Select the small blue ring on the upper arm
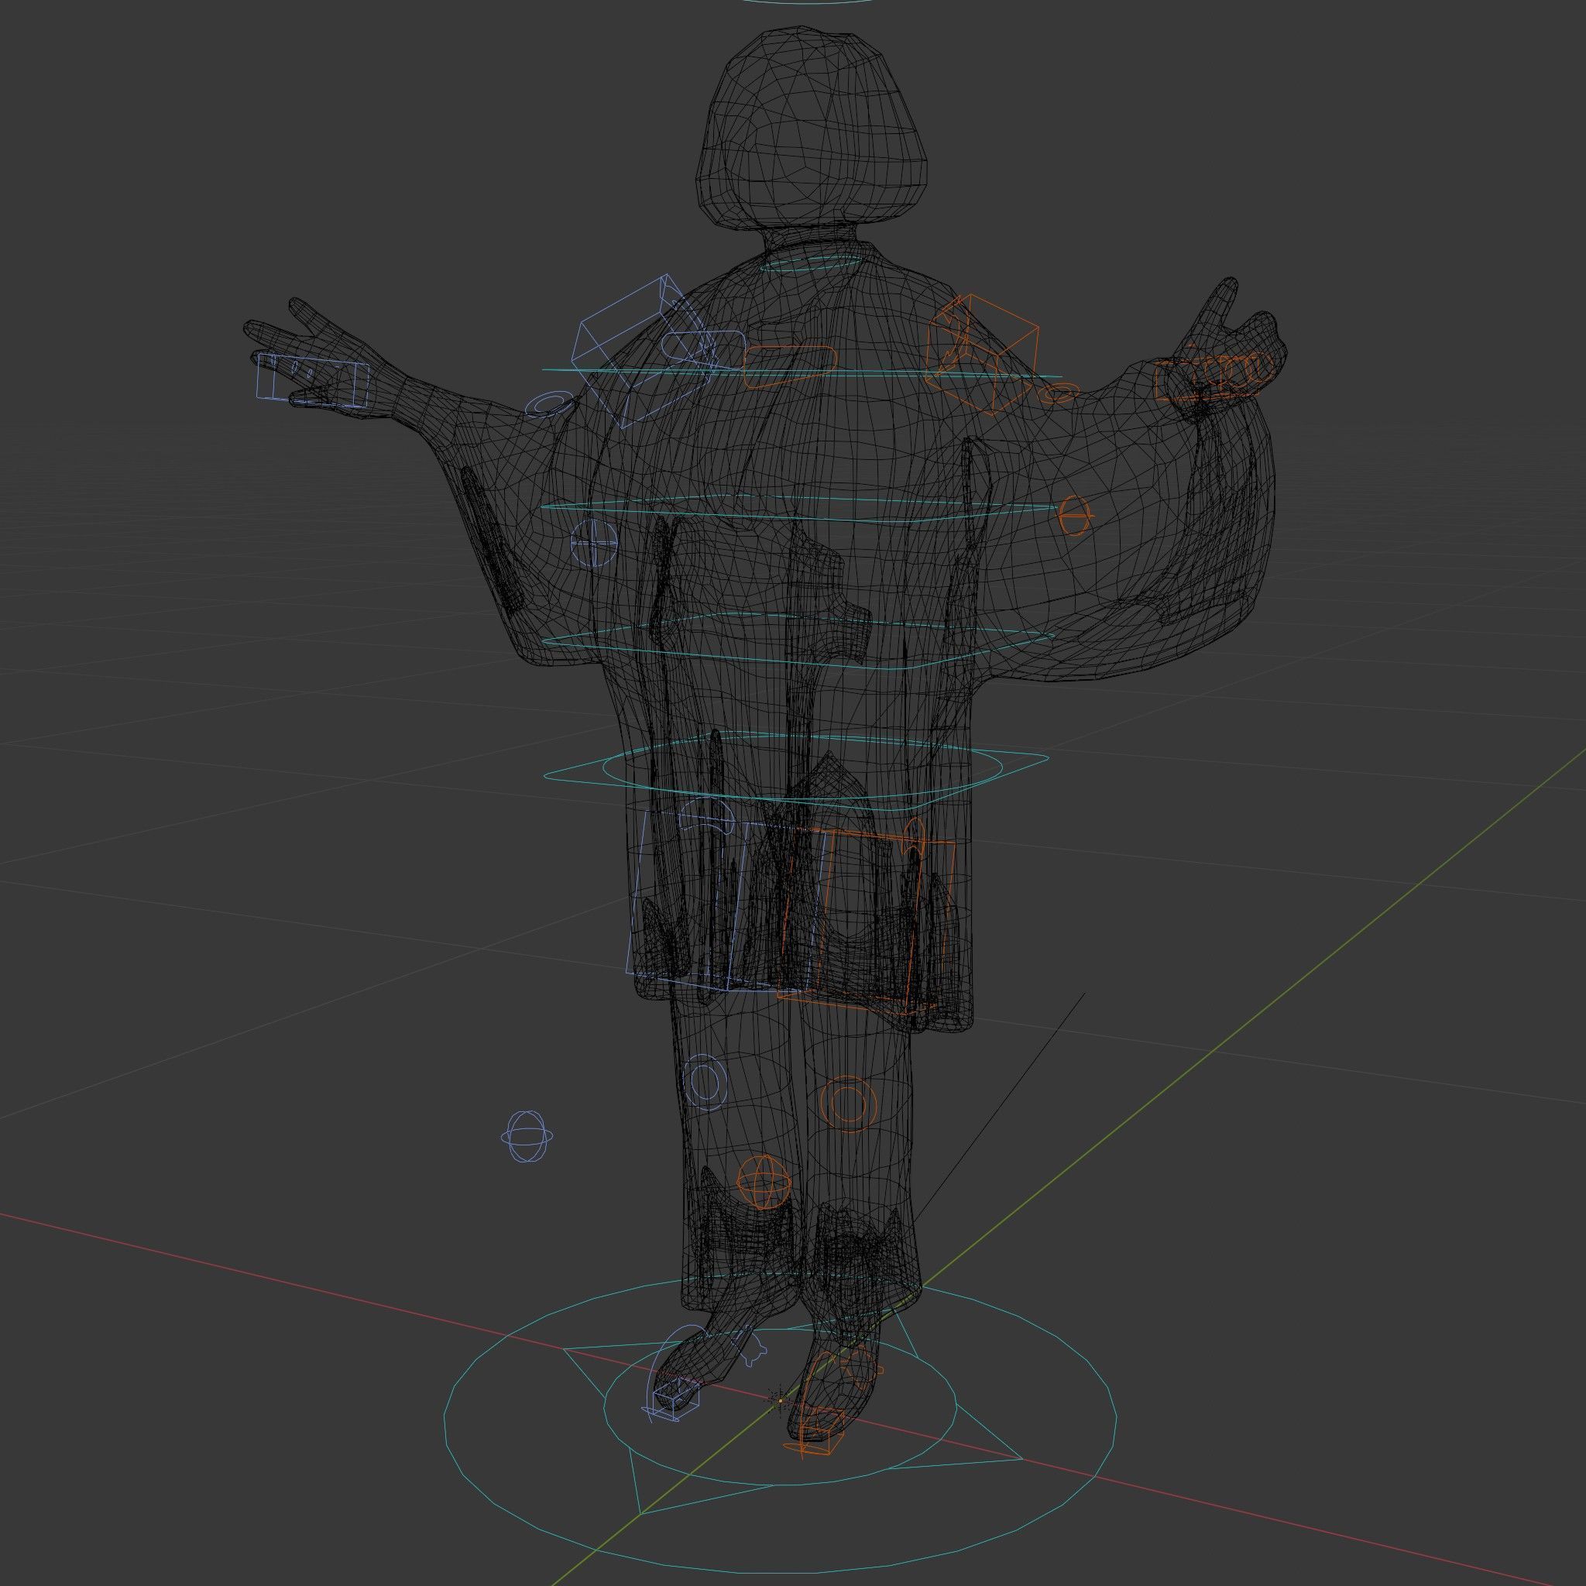Viewport: 1586px width, 1586px height. click(549, 404)
